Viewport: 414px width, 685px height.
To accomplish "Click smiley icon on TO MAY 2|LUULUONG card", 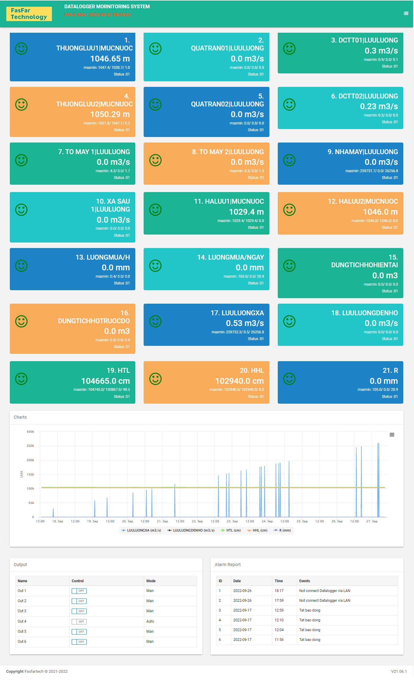I will [x=155, y=160].
